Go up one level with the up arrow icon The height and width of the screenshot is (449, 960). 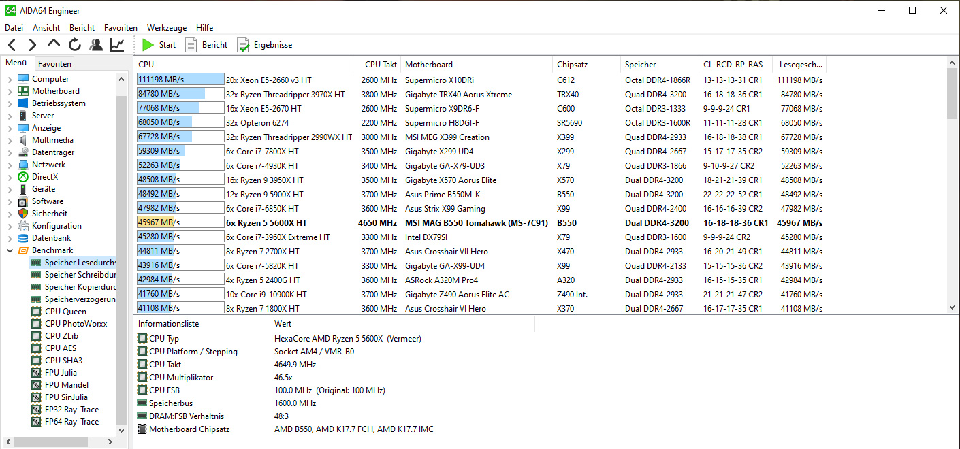click(x=54, y=44)
